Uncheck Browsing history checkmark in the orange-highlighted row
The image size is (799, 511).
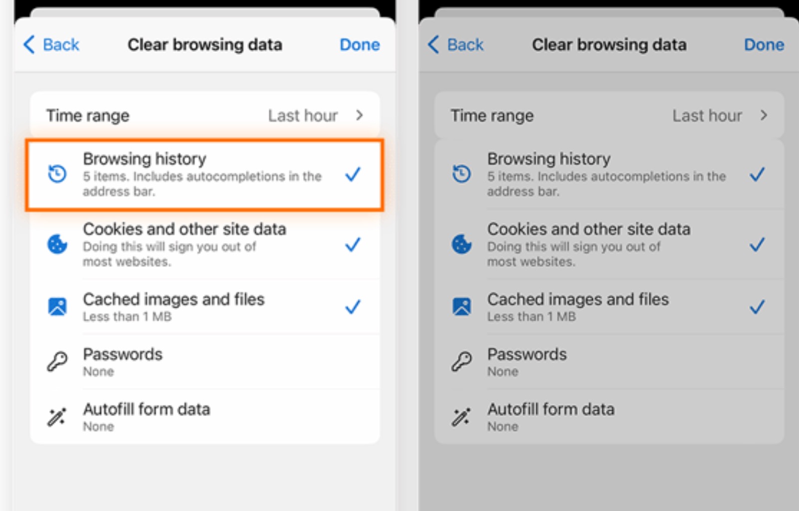point(353,174)
